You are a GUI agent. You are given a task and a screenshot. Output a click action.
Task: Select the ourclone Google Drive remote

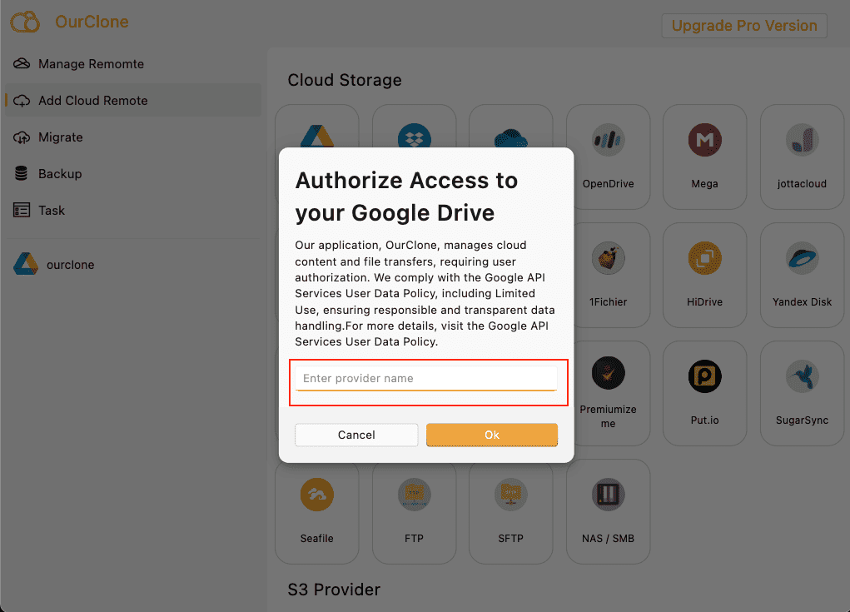click(70, 265)
